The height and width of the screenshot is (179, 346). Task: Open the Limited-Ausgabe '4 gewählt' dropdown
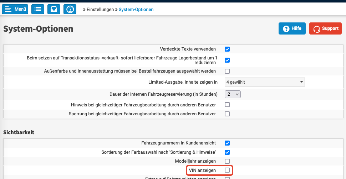pos(265,82)
